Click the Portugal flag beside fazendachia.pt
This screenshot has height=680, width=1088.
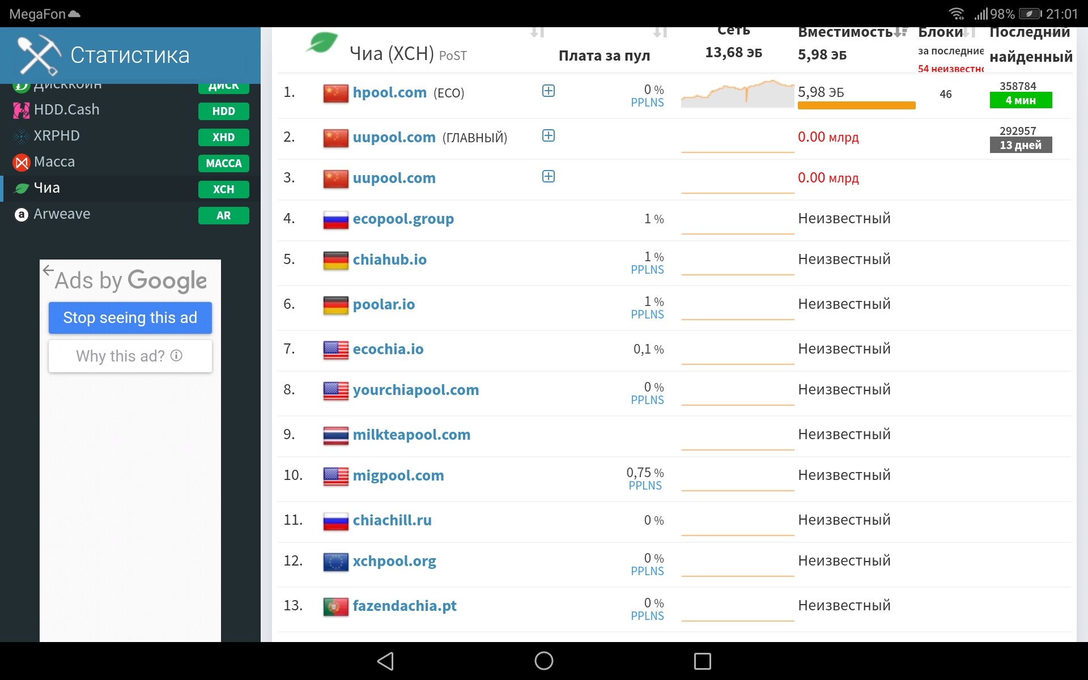coord(335,606)
